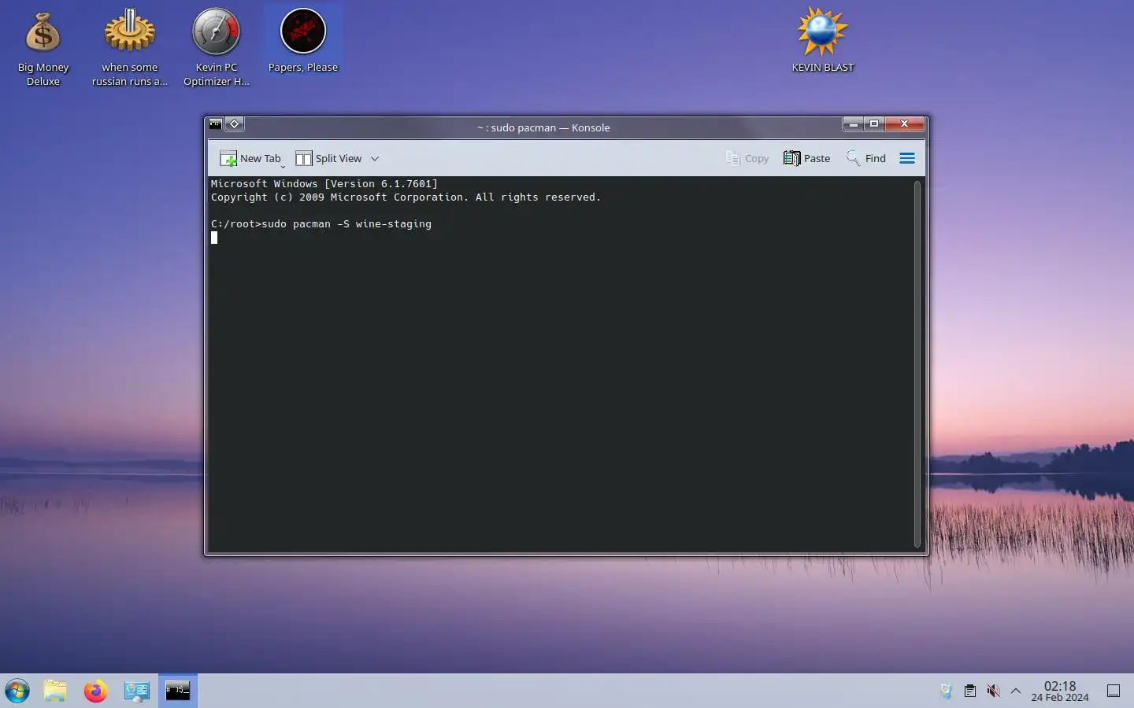
Task: Open the Konsole hamburger menu
Action: coord(907,158)
